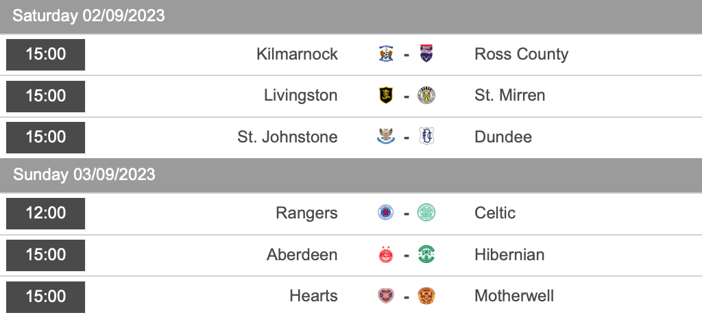Click the Dundee club crest
702x315 pixels.
pos(427,137)
